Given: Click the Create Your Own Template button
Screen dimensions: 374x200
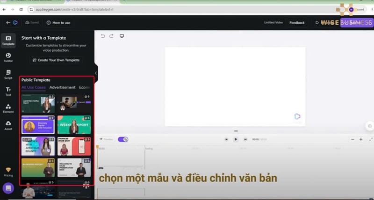Looking at the screenshot, I should (56, 60).
